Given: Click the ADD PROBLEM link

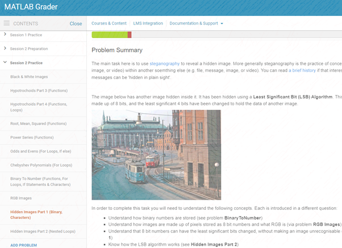Looking at the screenshot, I should (23, 245).
